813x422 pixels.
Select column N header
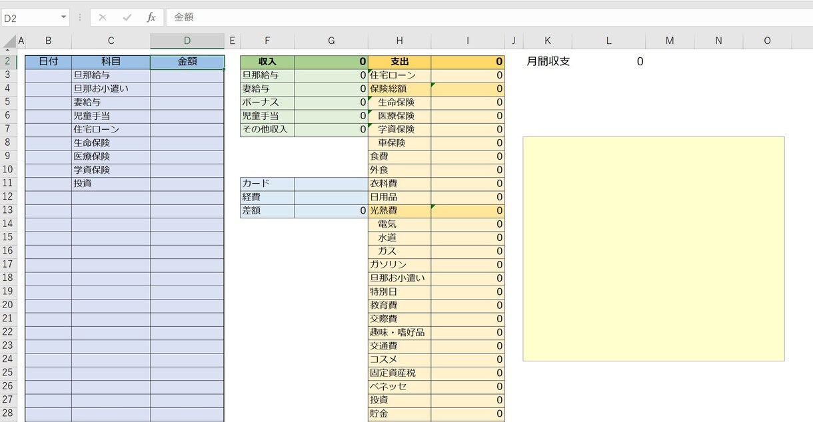pos(718,41)
